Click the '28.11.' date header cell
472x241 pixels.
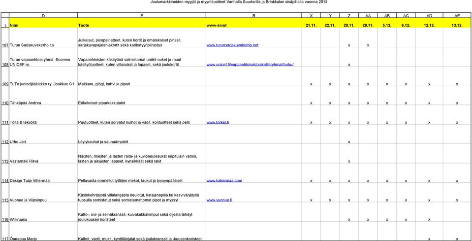[x=349, y=23]
